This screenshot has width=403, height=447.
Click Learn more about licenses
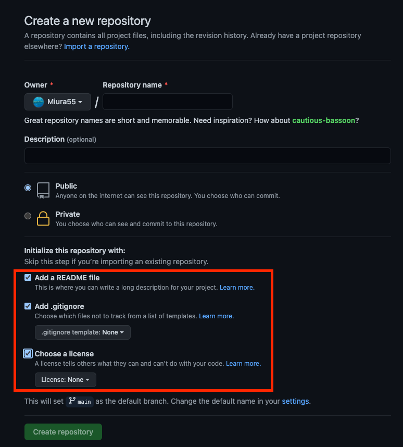click(x=243, y=363)
